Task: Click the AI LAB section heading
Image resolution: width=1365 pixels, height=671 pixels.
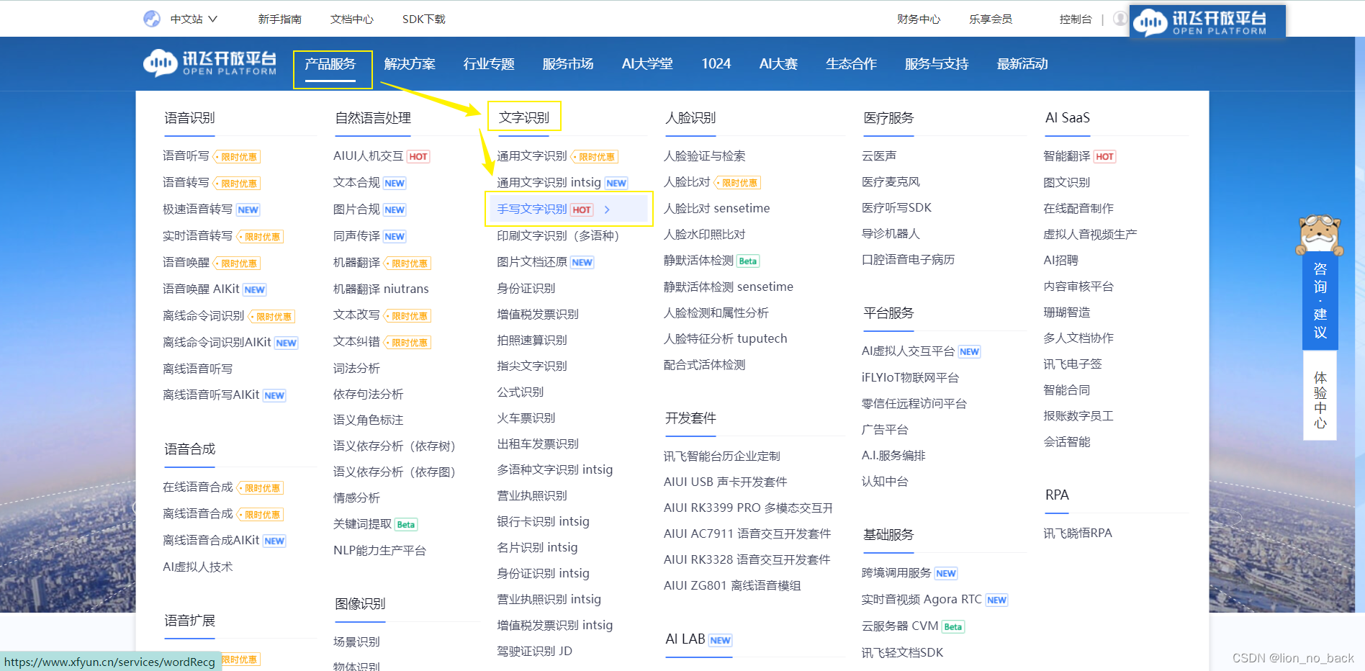Action: coord(685,639)
